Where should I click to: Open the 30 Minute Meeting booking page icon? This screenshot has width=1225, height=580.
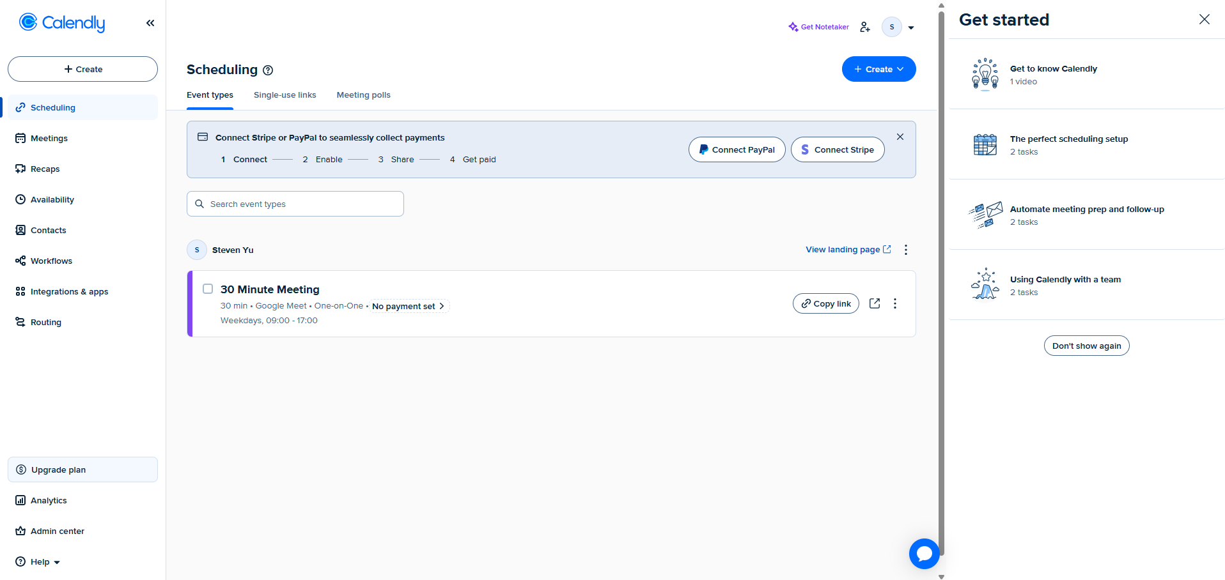875,303
